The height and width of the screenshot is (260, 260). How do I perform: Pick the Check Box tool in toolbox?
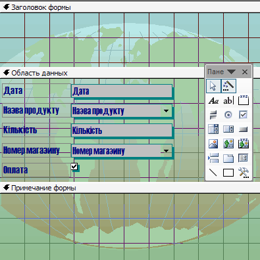coord(244,115)
